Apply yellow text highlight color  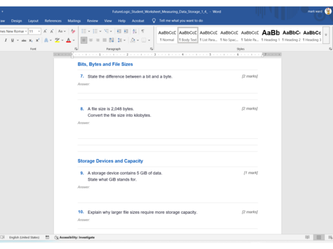click(57, 40)
